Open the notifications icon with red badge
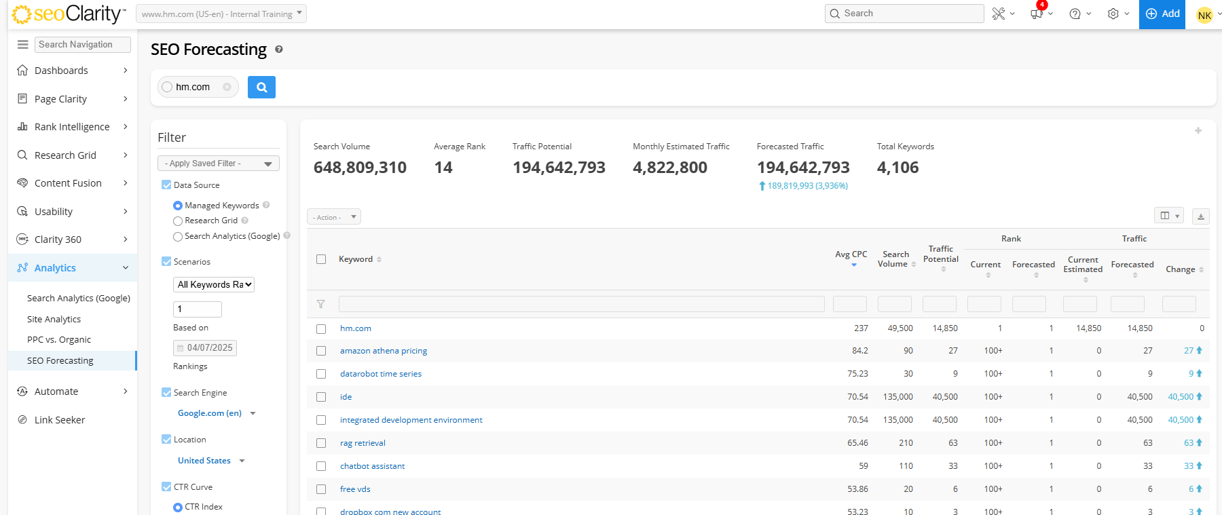This screenshot has width=1222, height=515. [1037, 14]
